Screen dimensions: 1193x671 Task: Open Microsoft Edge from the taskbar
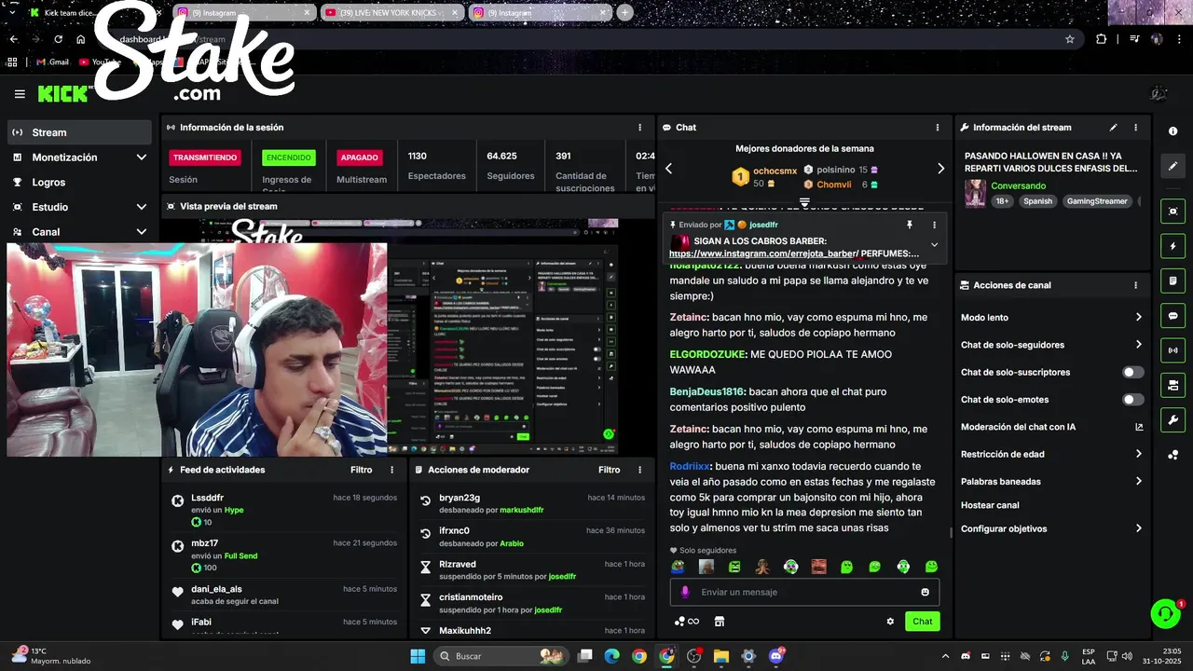click(611, 656)
